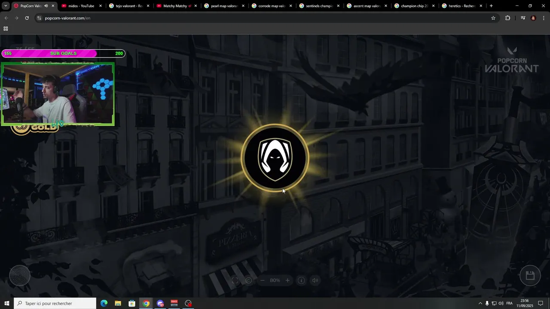Image resolution: width=550 pixels, height=309 pixels.
Task: View site information in address bar
Action: point(39,18)
